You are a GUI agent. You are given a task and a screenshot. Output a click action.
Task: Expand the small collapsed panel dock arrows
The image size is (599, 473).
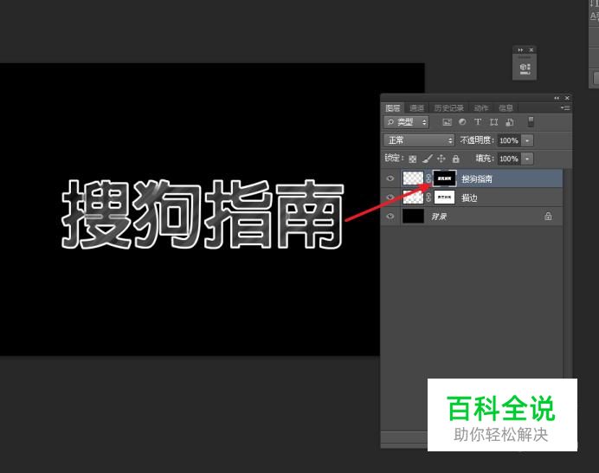520,49
